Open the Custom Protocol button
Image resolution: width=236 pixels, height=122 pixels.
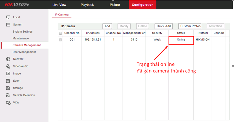[x=190, y=26]
